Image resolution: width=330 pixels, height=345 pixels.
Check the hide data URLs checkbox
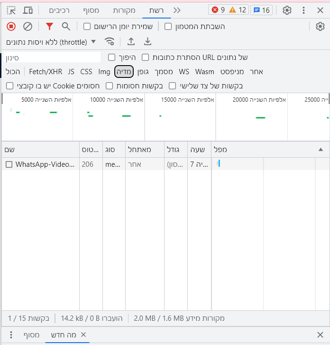[145, 57]
